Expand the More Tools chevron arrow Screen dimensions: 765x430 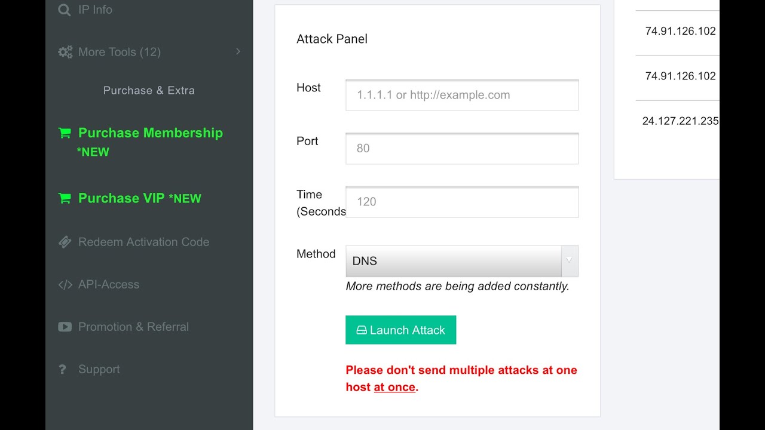click(x=238, y=51)
